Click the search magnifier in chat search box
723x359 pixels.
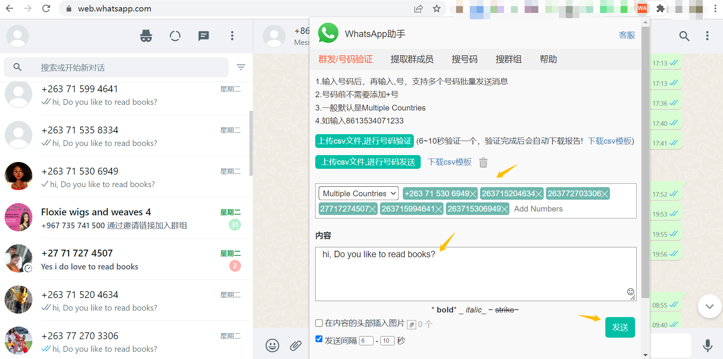pyautogui.click(x=18, y=67)
